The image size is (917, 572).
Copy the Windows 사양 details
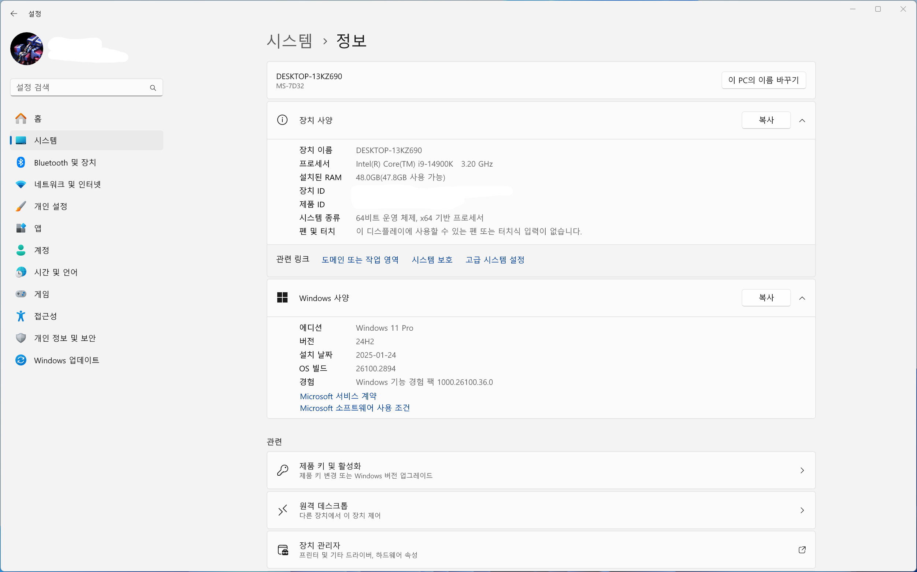tap(766, 298)
